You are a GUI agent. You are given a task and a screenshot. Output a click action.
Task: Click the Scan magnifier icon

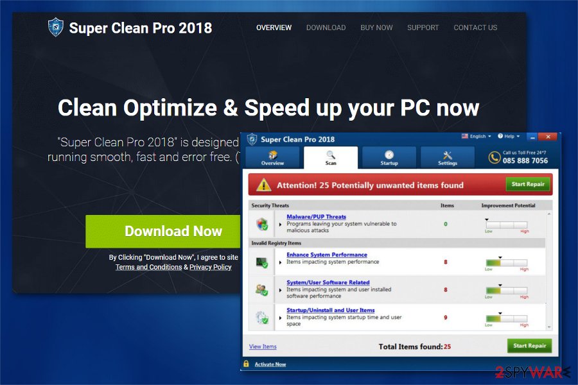331,155
